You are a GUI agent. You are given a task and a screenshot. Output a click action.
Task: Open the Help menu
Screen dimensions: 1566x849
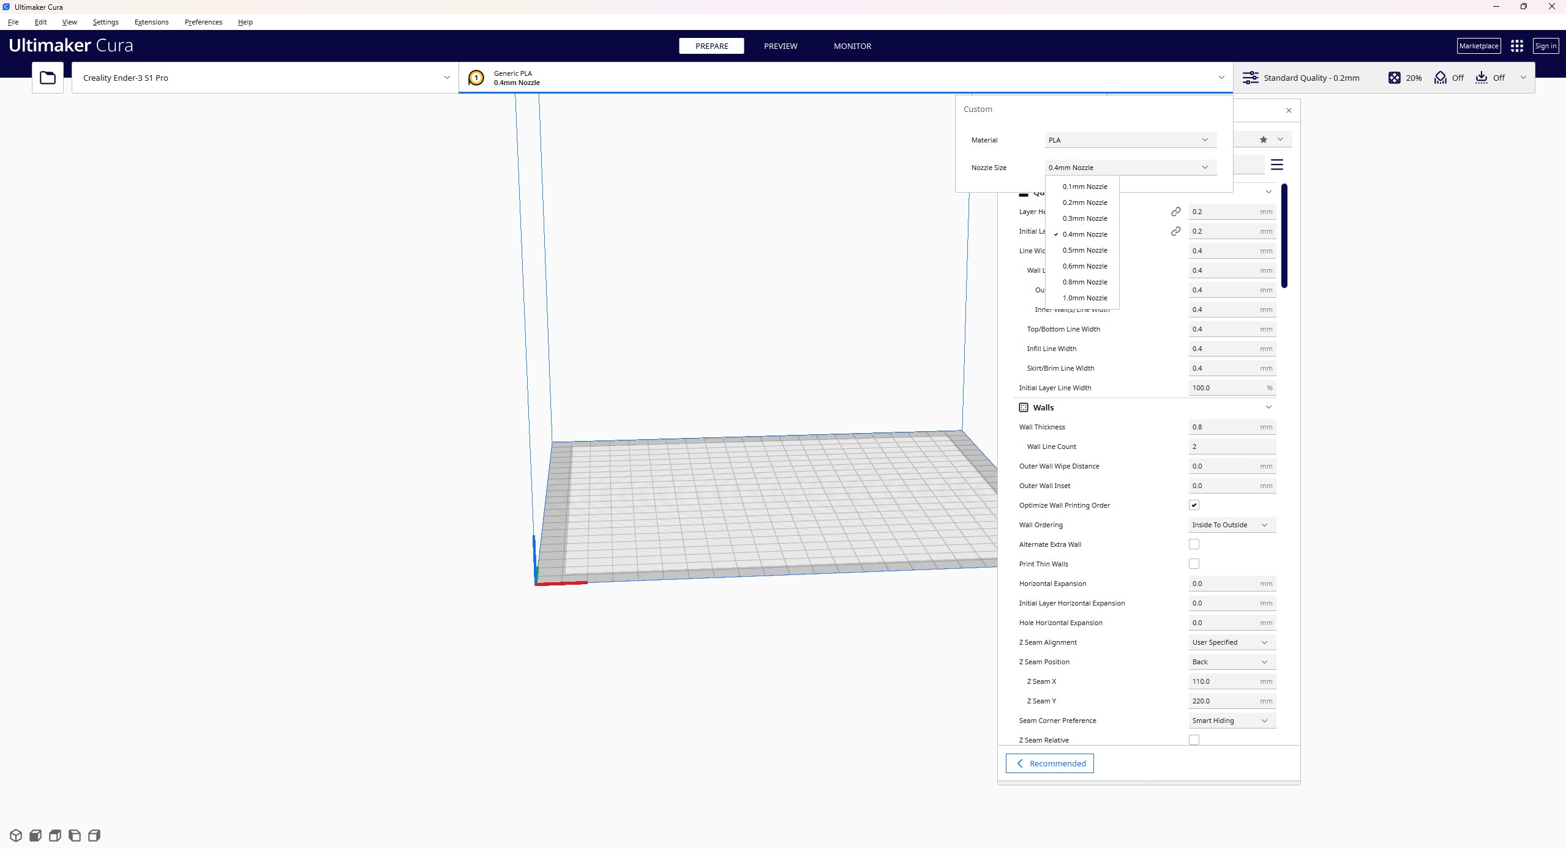[x=245, y=22]
